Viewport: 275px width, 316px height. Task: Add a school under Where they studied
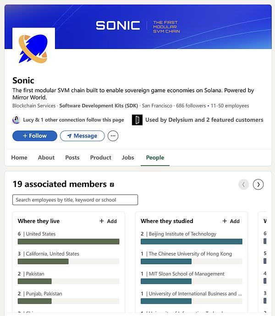[231, 221]
